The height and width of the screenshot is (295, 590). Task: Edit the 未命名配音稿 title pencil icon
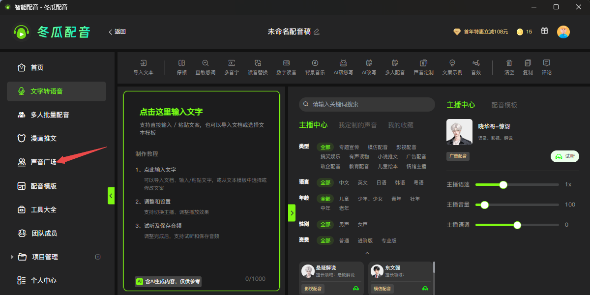[x=317, y=31]
